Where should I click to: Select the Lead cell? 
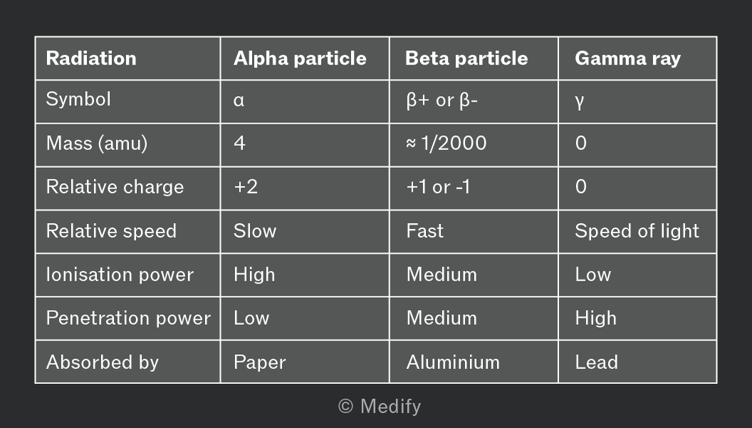coord(637,362)
